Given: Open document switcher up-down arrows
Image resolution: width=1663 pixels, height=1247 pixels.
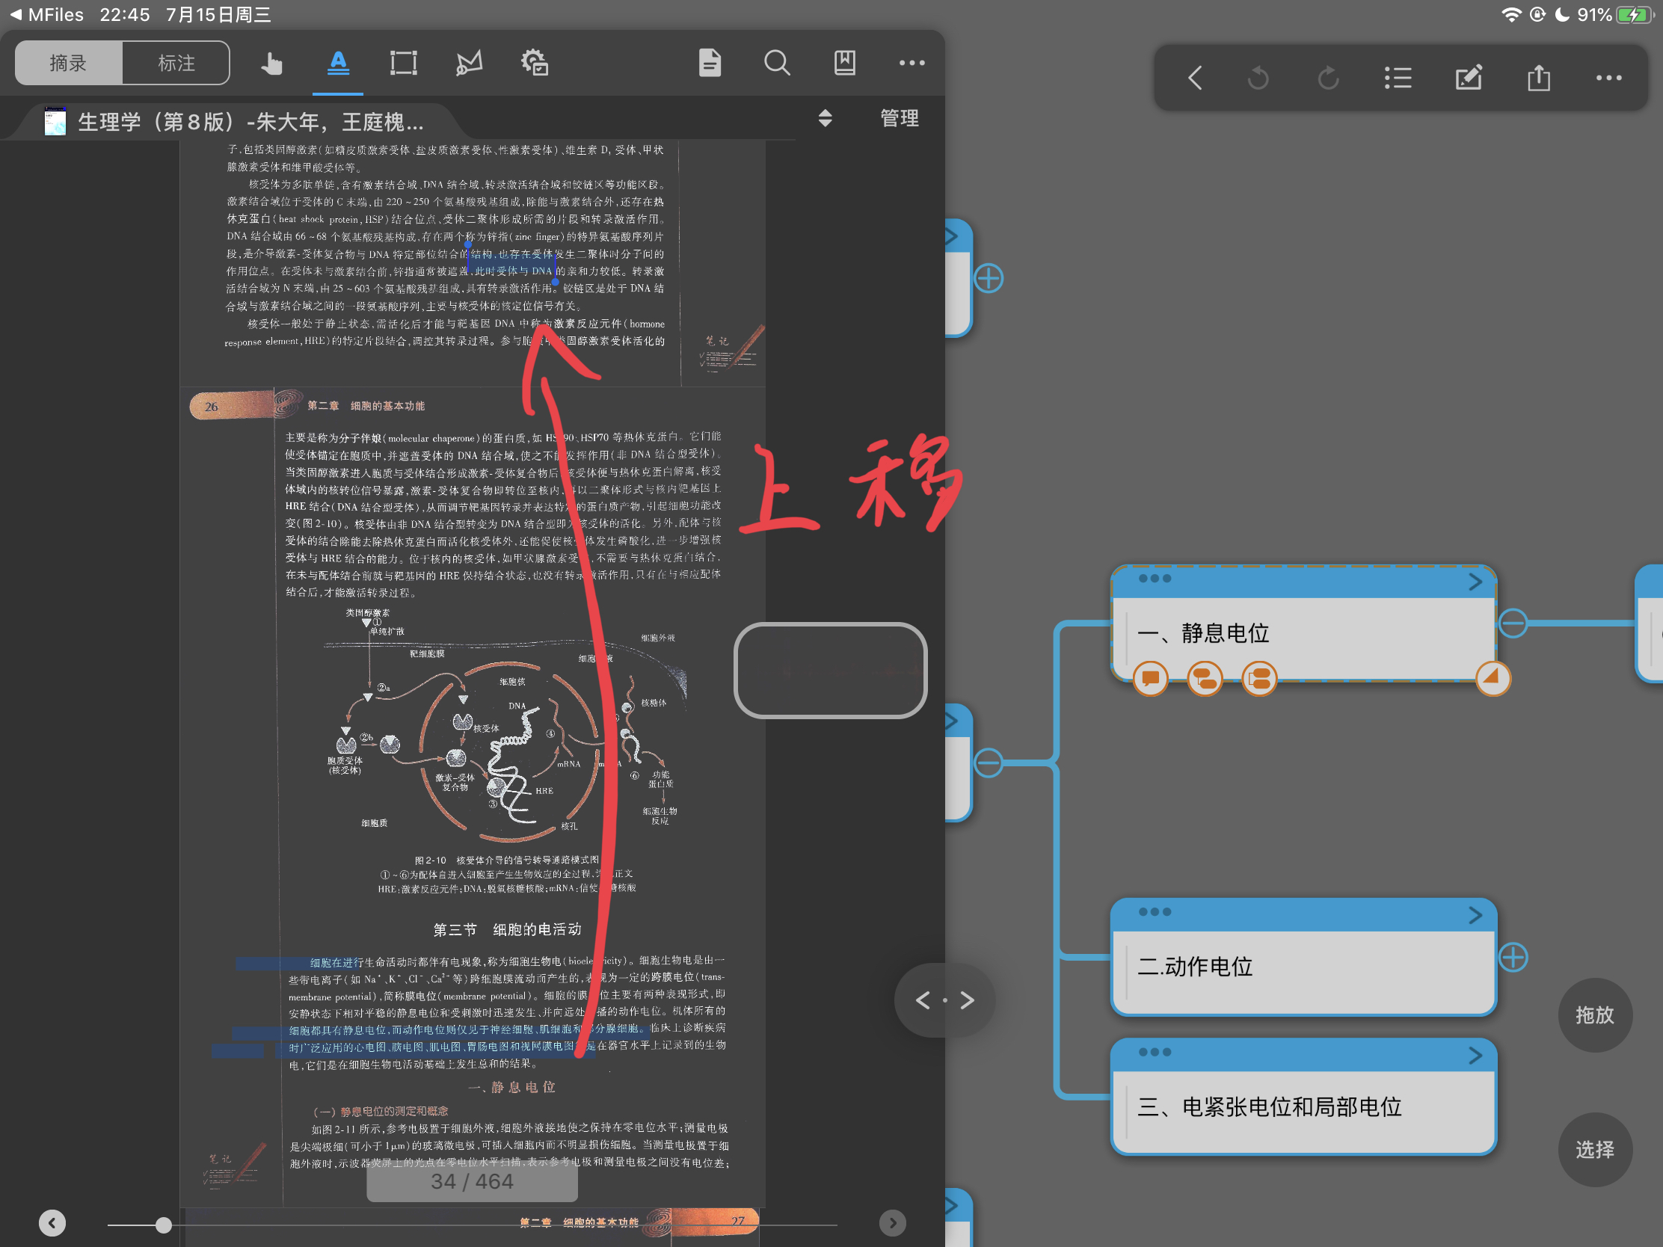Looking at the screenshot, I should tap(825, 119).
